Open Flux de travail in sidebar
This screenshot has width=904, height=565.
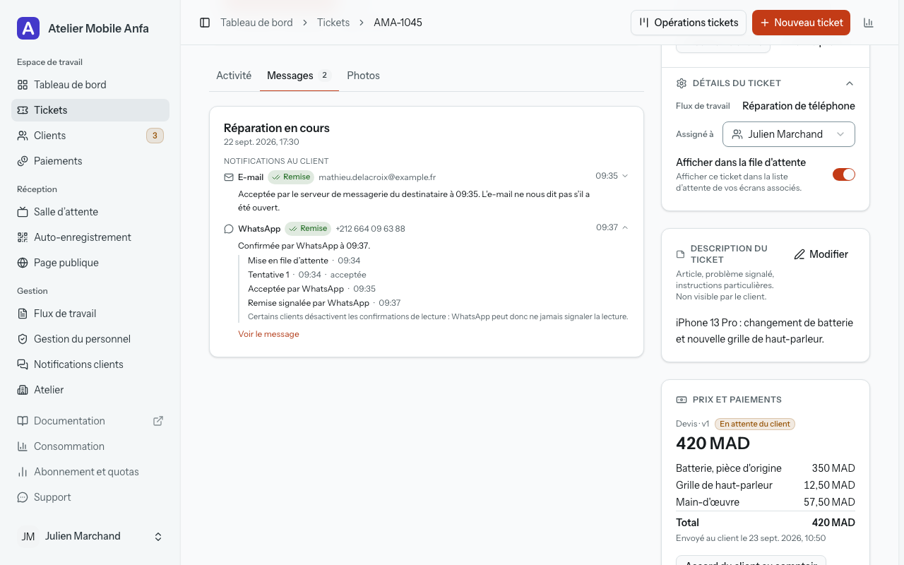point(90,314)
